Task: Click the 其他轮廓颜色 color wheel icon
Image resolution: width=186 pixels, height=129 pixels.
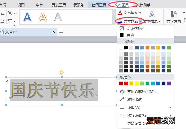Action: tap(122, 91)
